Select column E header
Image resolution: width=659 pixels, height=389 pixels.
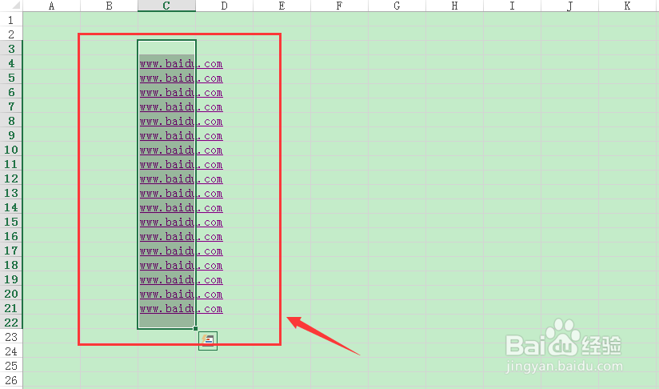(x=282, y=6)
